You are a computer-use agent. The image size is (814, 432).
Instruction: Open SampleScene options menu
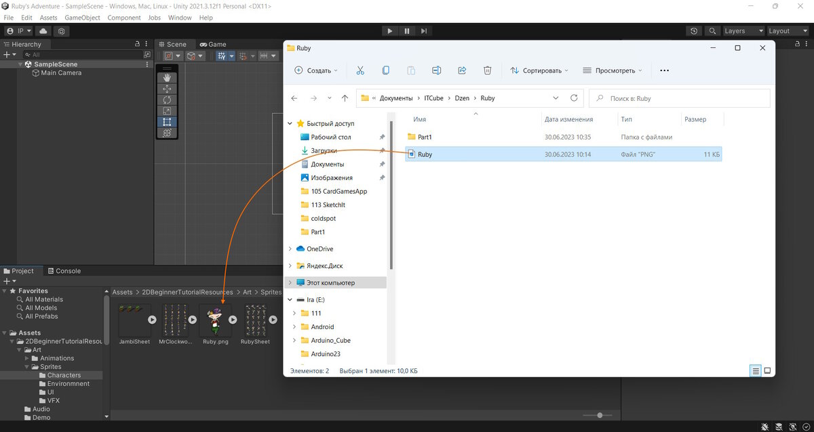147,64
